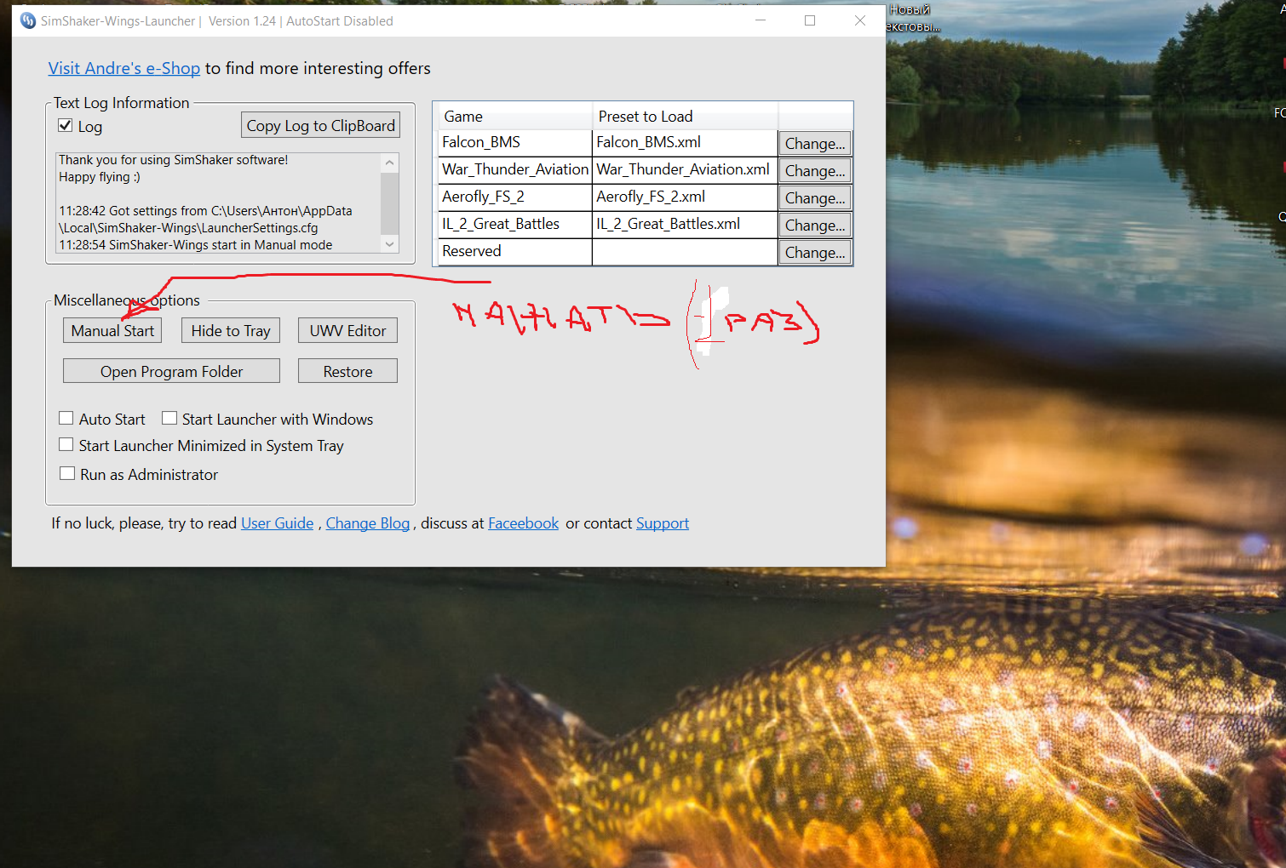Open the UWV Editor
The width and height of the screenshot is (1286, 868).
pyautogui.click(x=347, y=330)
